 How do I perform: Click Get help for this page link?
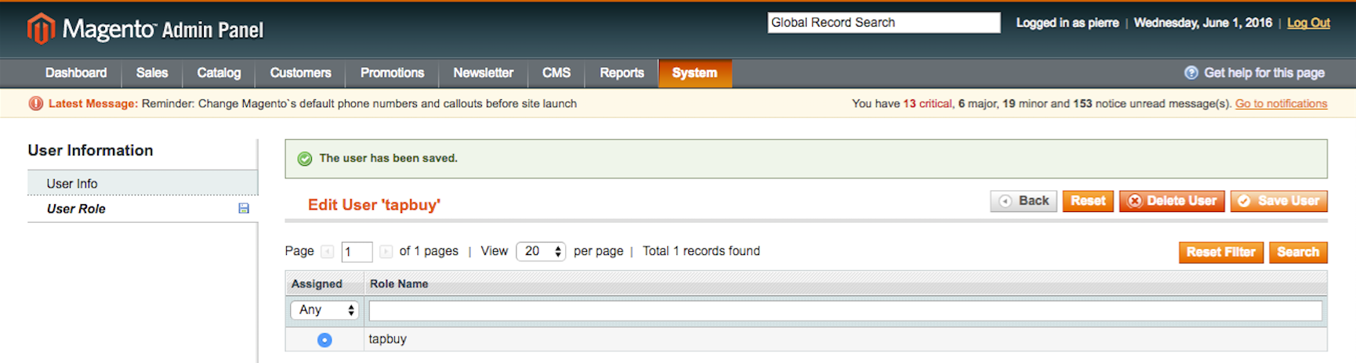(x=1264, y=73)
